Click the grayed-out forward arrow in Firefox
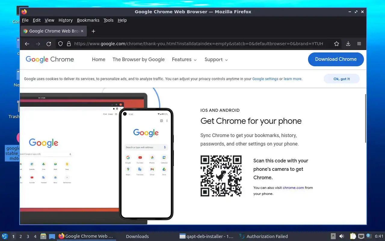 point(38,44)
